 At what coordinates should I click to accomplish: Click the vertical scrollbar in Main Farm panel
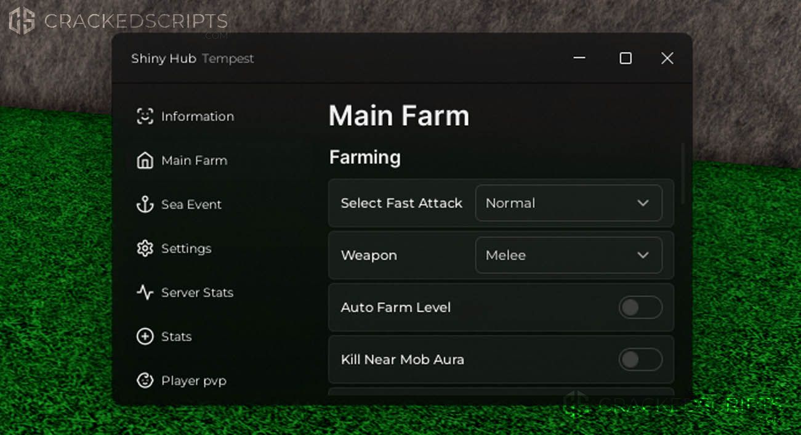pyautogui.click(x=683, y=174)
